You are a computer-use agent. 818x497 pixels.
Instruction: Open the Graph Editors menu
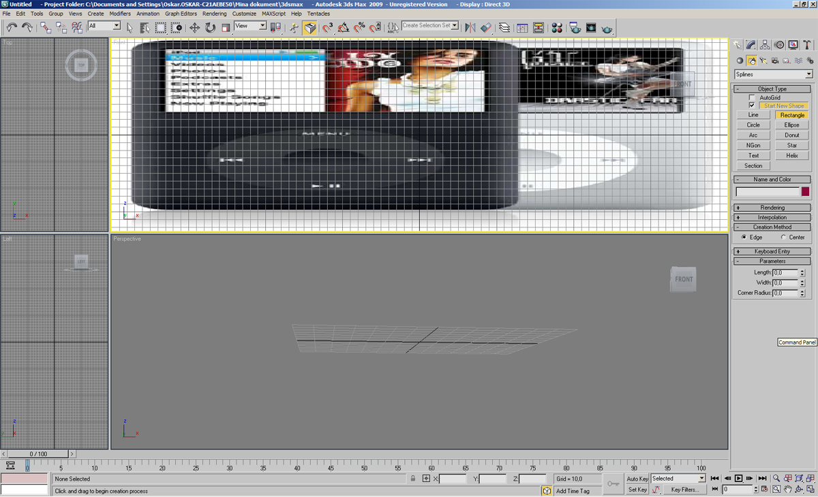(x=181, y=14)
